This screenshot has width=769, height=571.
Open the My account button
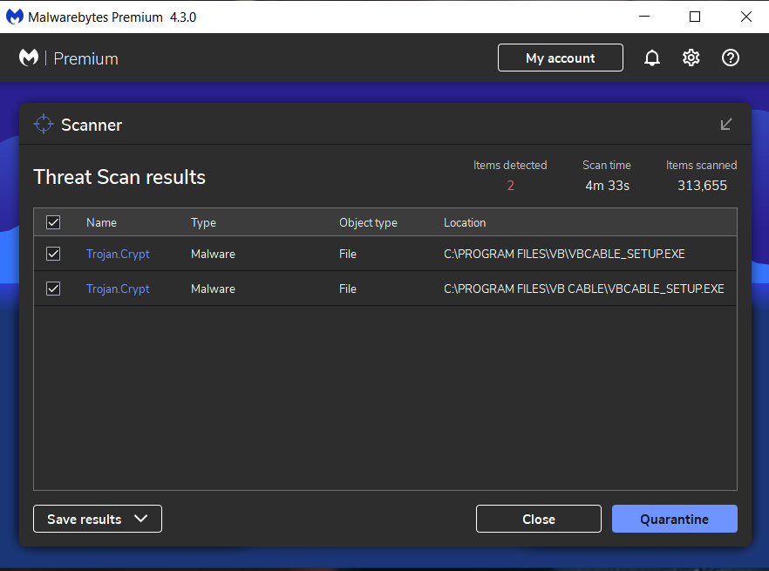click(560, 58)
